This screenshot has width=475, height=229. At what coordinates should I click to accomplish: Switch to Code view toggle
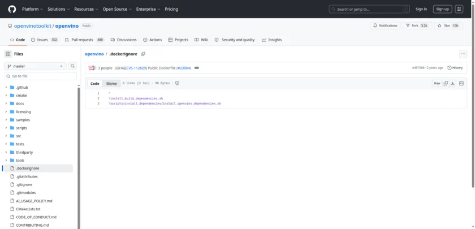pos(95,84)
